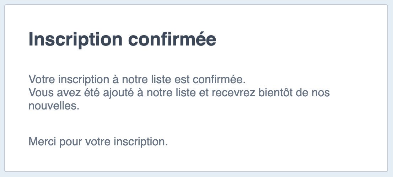Image resolution: width=393 pixels, height=177 pixels.
Task: Click the word "Vous" in the second sentence
Action: pos(41,92)
